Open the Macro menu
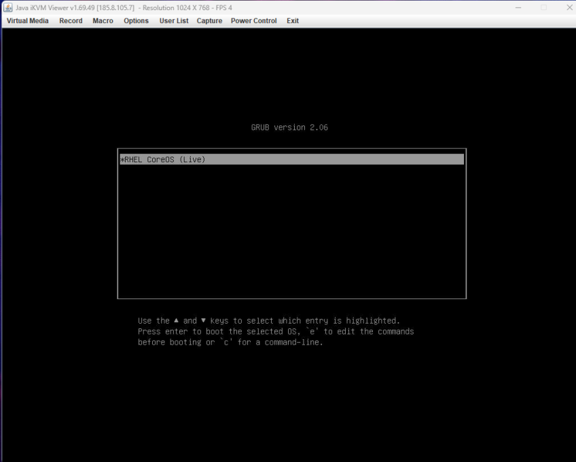 pos(103,20)
